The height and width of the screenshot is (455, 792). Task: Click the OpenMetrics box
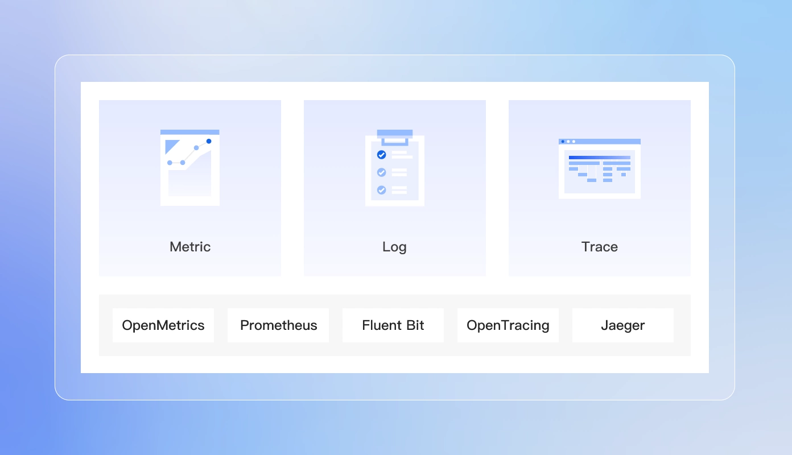point(163,325)
